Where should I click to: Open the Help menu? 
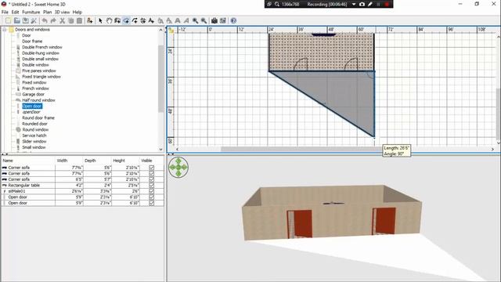pyautogui.click(x=77, y=13)
